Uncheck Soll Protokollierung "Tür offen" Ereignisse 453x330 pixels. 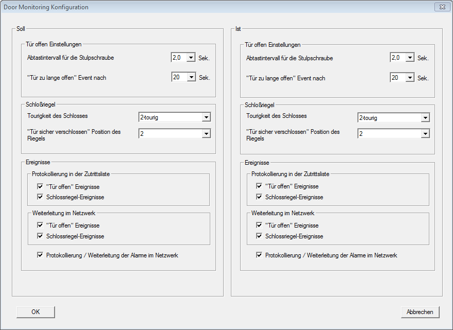click(x=40, y=186)
